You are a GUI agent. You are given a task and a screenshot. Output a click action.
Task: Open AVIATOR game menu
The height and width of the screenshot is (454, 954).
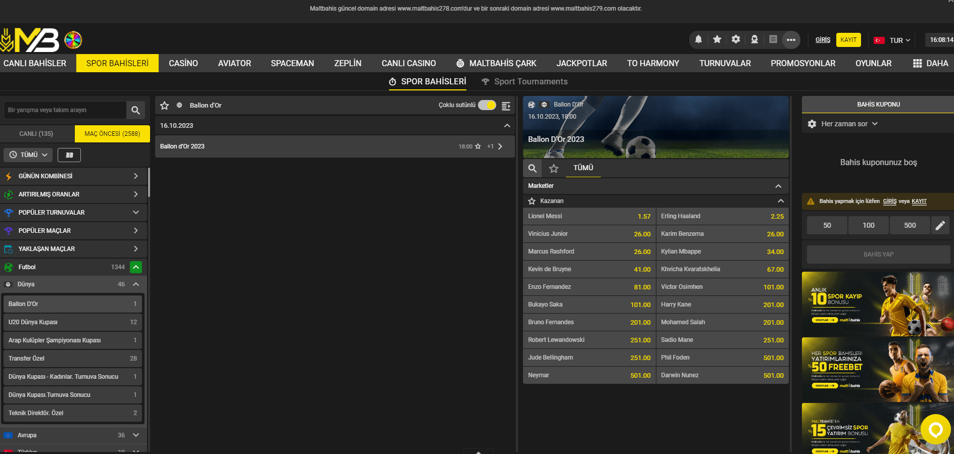(x=234, y=63)
